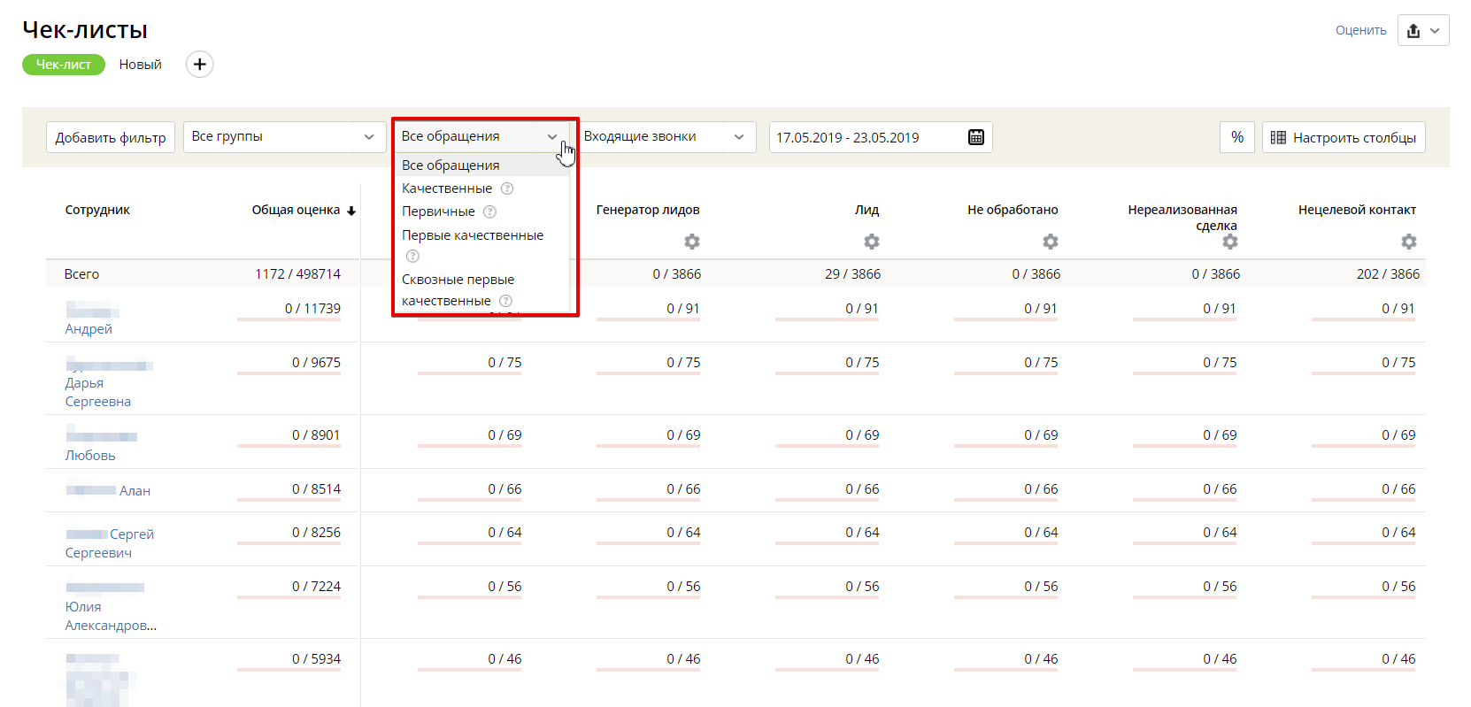Click gear icon under Генератор лидов
The height and width of the screenshot is (707, 1471).
(x=691, y=242)
